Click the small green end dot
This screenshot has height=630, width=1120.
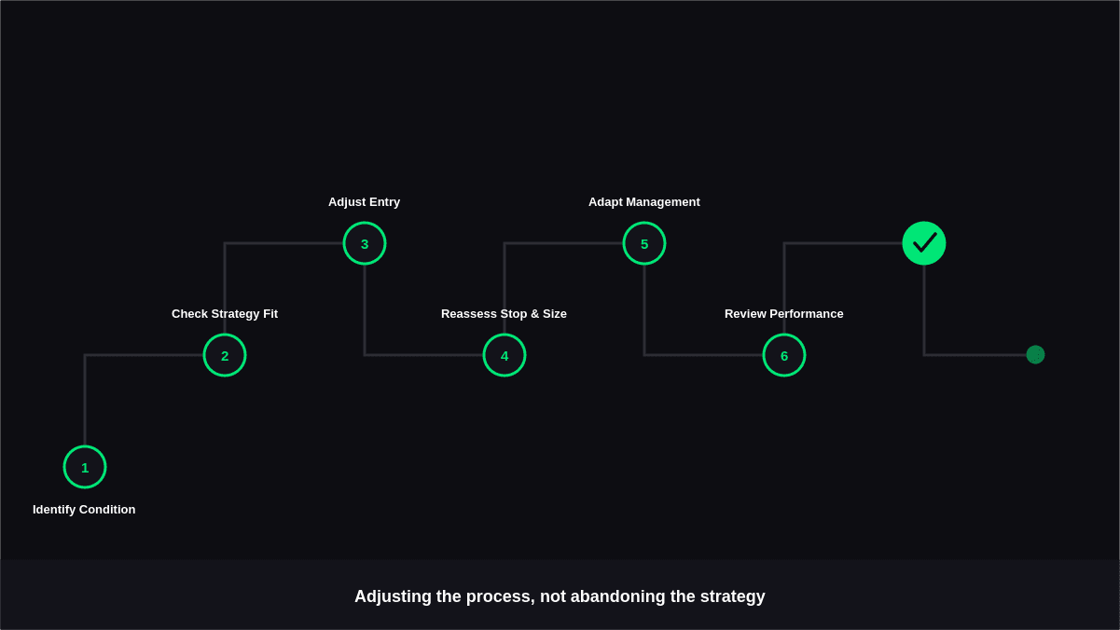[1035, 355]
